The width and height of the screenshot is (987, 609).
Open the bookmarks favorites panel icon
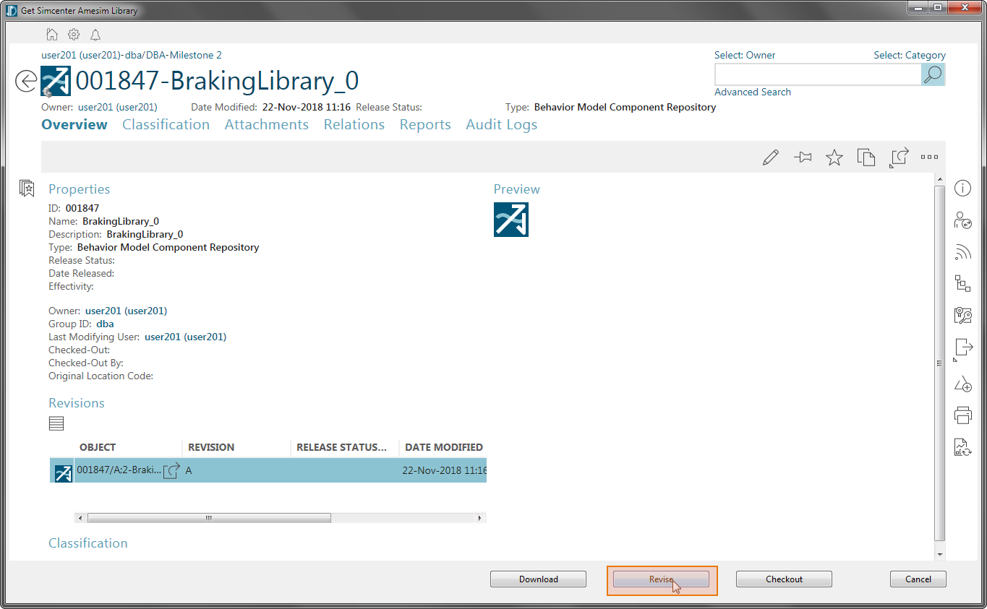(27, 189)
